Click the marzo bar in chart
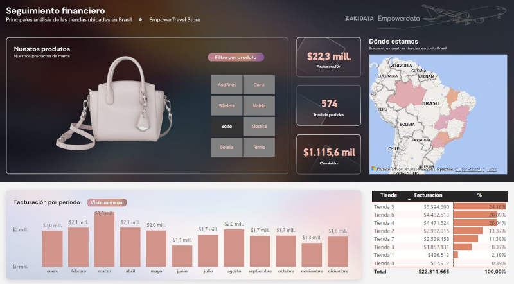The image size is (514, 284). pos(104,239)
